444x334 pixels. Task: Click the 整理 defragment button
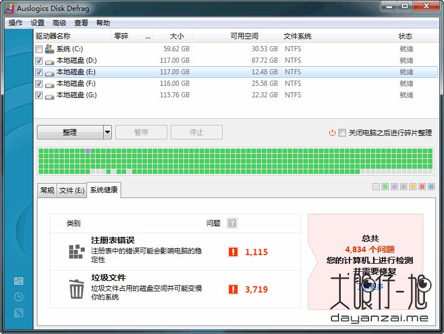coord(70,132)
